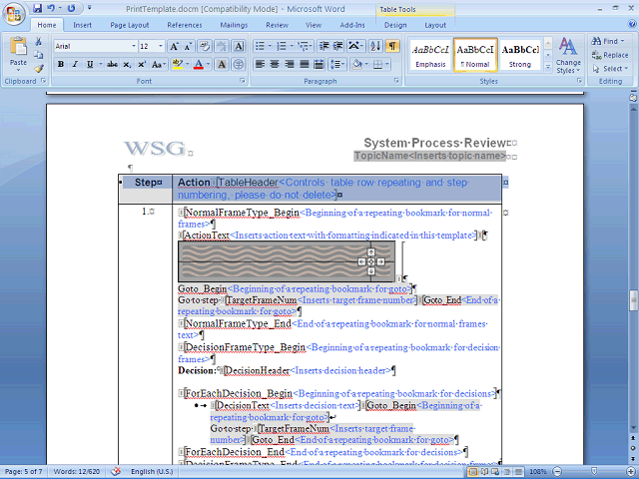Screen dimensions: 639x479
Task: Open the bullets list dropdown arrow
Action: [x=270, y=46]
